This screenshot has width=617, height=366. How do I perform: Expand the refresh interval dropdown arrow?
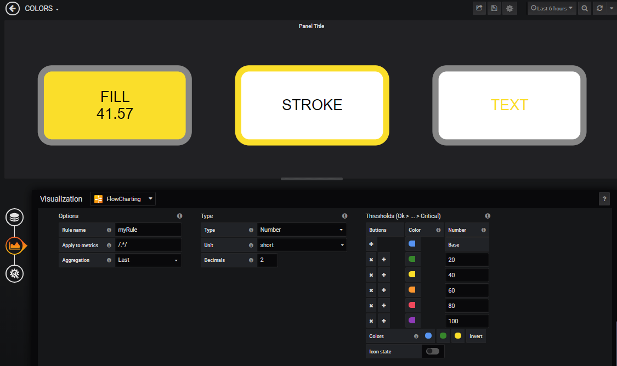[x=612, y=8]
